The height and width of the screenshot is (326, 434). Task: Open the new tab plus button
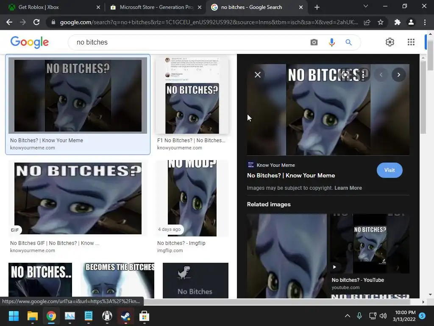[317, 7]
